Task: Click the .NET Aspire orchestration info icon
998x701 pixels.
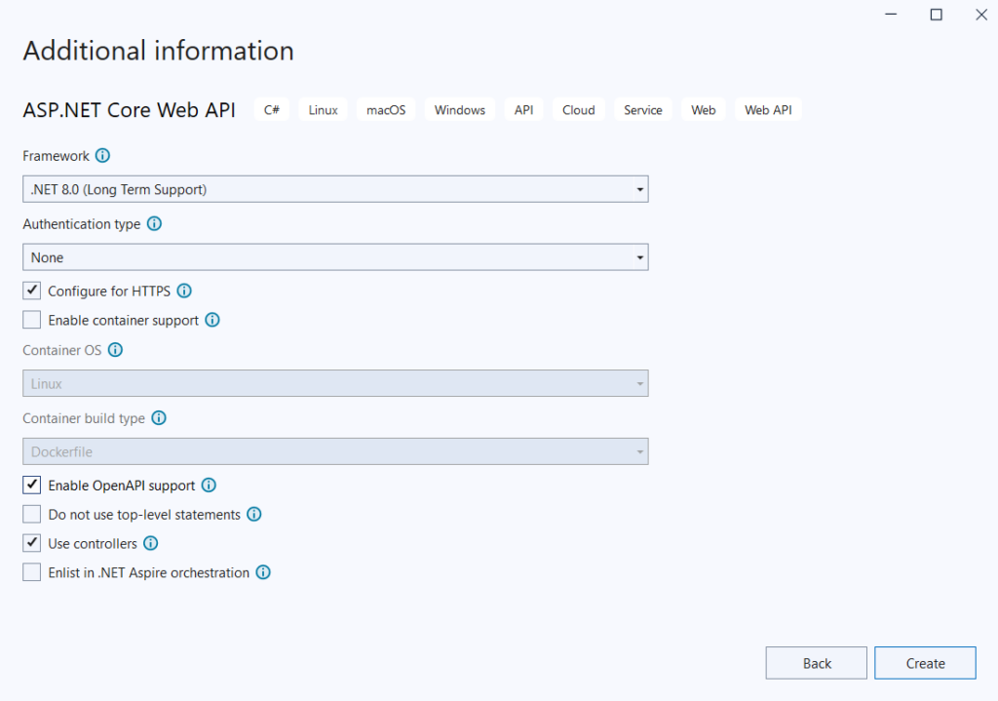Action: tap(263, 572)
